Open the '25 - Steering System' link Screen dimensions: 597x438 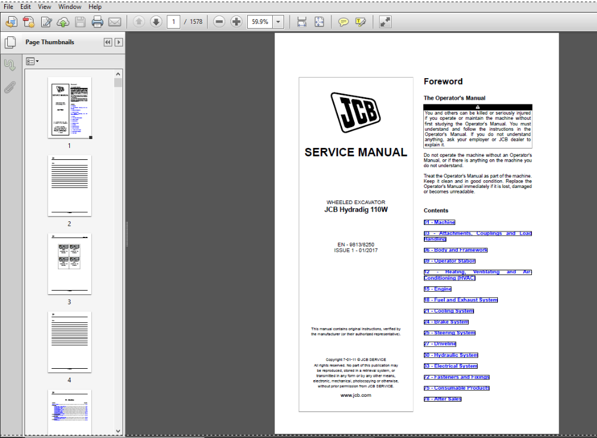click(x=450, y=333)
